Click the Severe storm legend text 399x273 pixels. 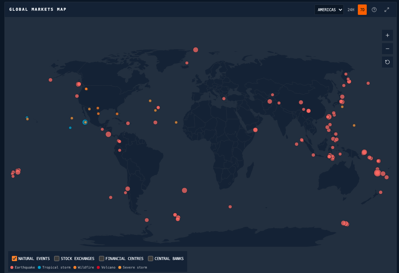[135, 267]
